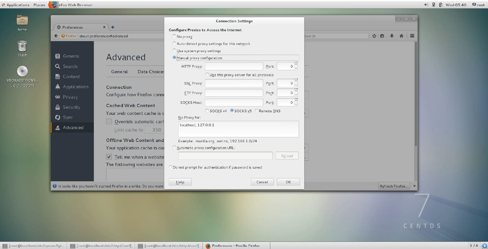
Task: Click the HTTP Proxy text field
Action: [234, 66]
